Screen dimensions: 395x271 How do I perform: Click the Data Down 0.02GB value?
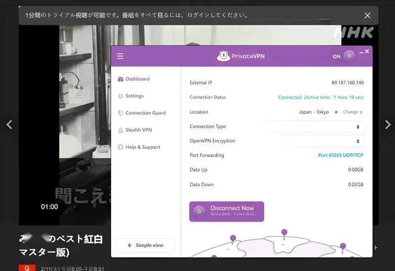pos(355,184)
